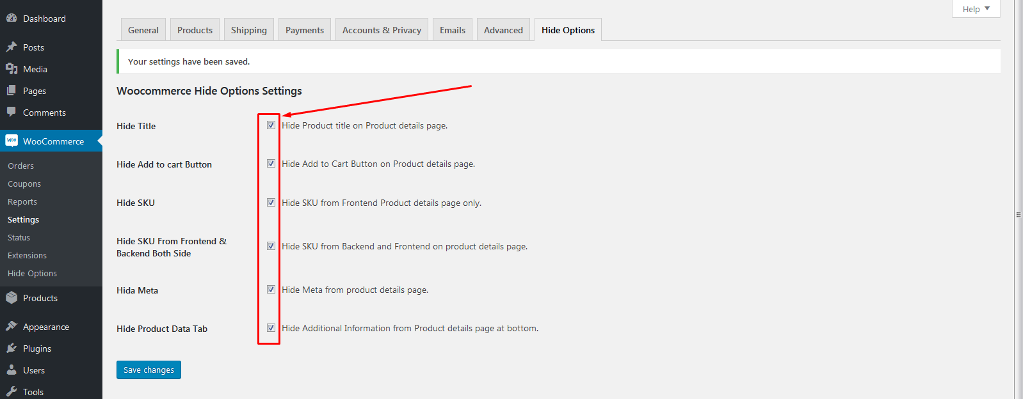Click the Plugins plug icon

point(12,348)
